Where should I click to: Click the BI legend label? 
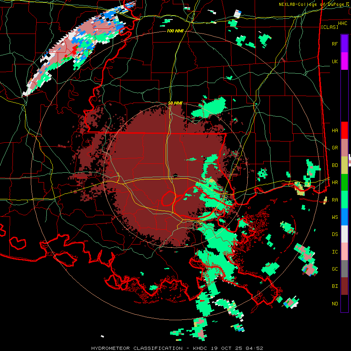point(335,286)
